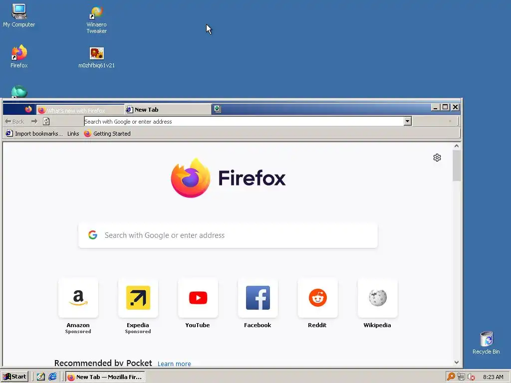Click the 8:23 AM clock

pos(493,377)
